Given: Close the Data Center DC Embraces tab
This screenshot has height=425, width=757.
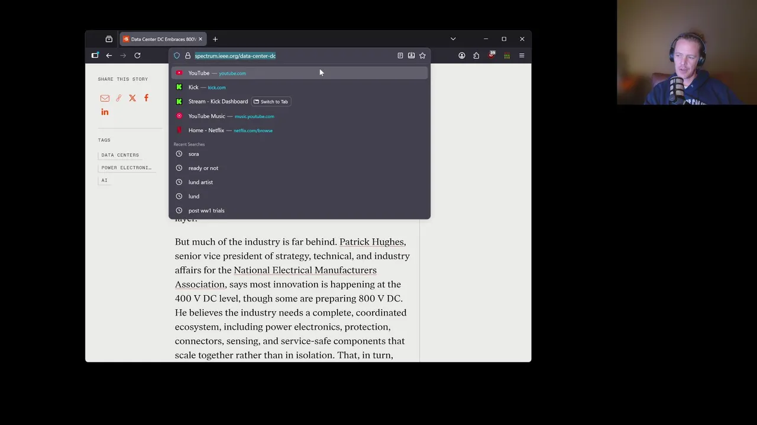Looking at the screenshot, I should click(200, 39).
